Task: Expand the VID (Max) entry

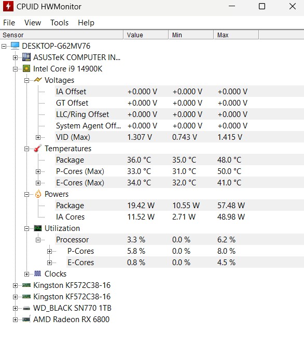Action: coord(38,137)
